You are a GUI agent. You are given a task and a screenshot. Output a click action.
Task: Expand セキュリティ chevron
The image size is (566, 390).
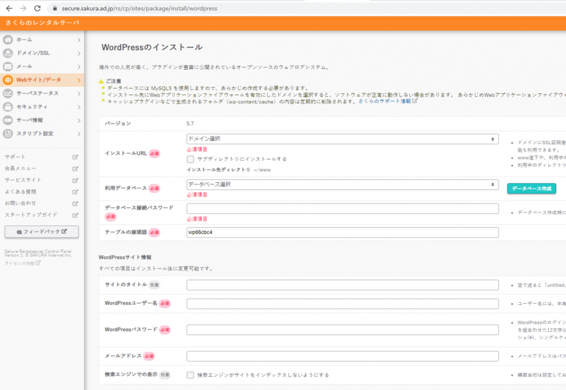tap(78, 107)
